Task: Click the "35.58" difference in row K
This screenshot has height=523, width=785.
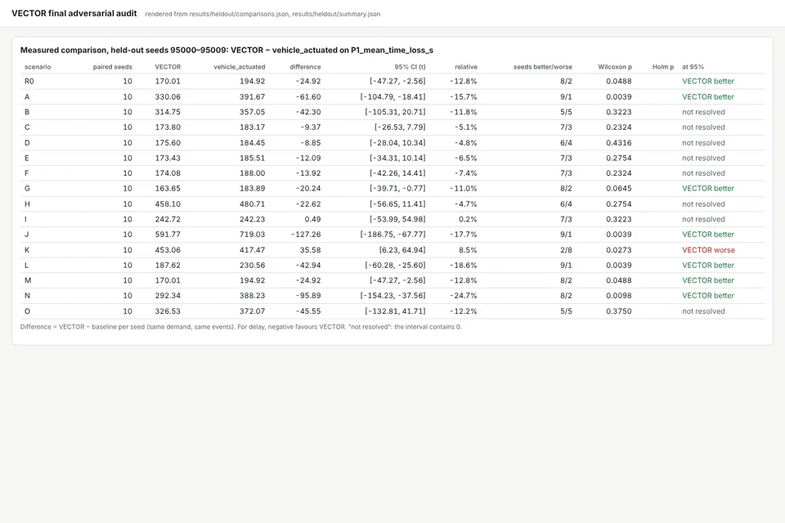Action: [310, 250]
